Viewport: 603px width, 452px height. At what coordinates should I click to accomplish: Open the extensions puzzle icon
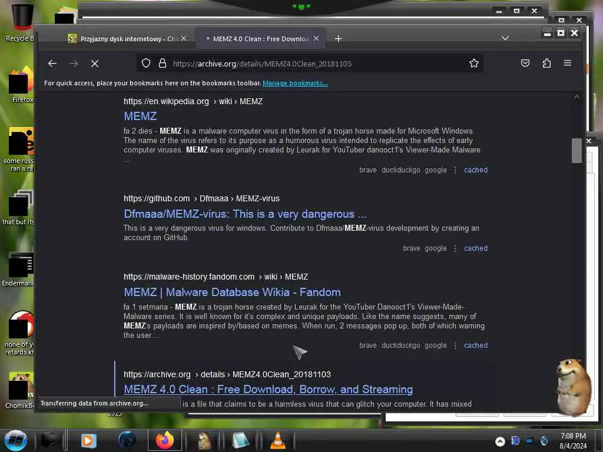[546, 63]
